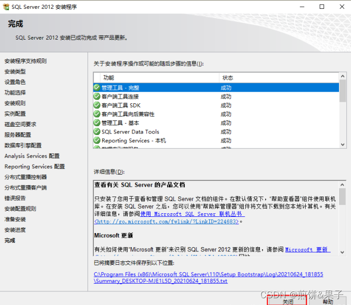
Task: Click green check icon beside SQL Server Data Tools
Action: (97, 131)
